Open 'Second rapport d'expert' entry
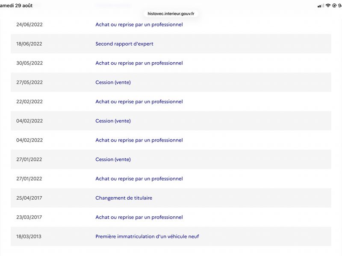 click(124, 44)
